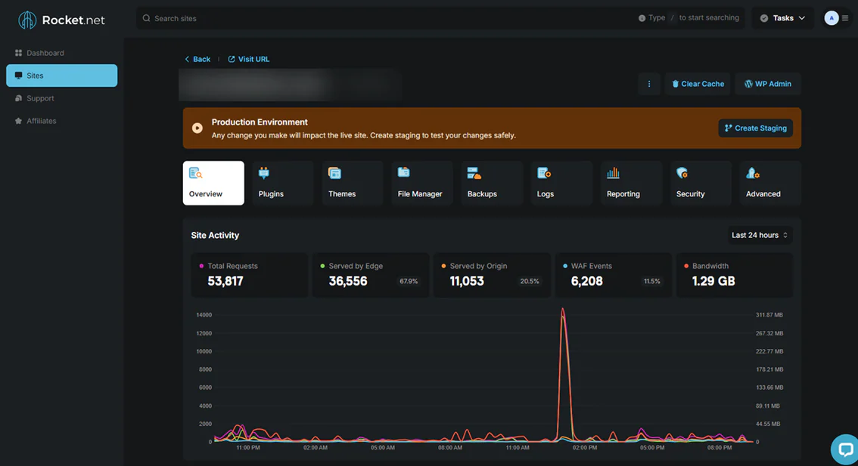Click the WP Admin button
This screenshot has width=858, height=466.
pyautogui.click(x=768, y=84)
